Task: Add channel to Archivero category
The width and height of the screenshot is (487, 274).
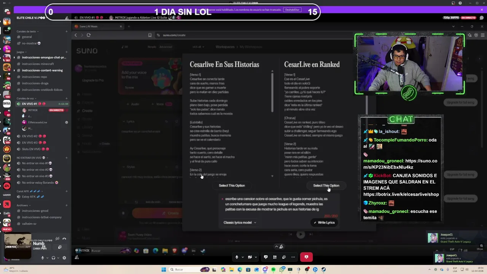Action: pos(67,205)
